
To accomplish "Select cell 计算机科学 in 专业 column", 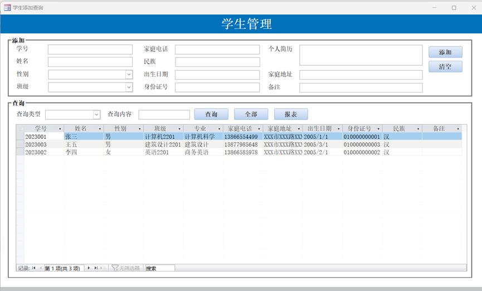I will (203, 137).
